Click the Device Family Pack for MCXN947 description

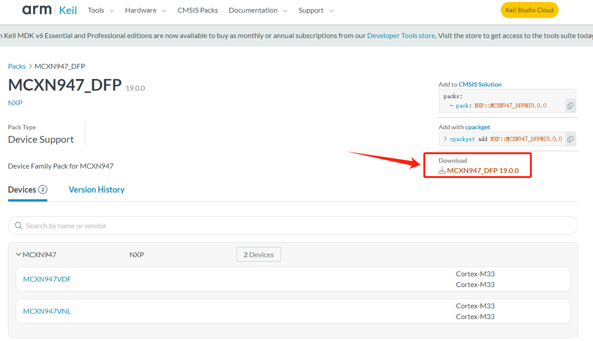(x=61, y=166)
